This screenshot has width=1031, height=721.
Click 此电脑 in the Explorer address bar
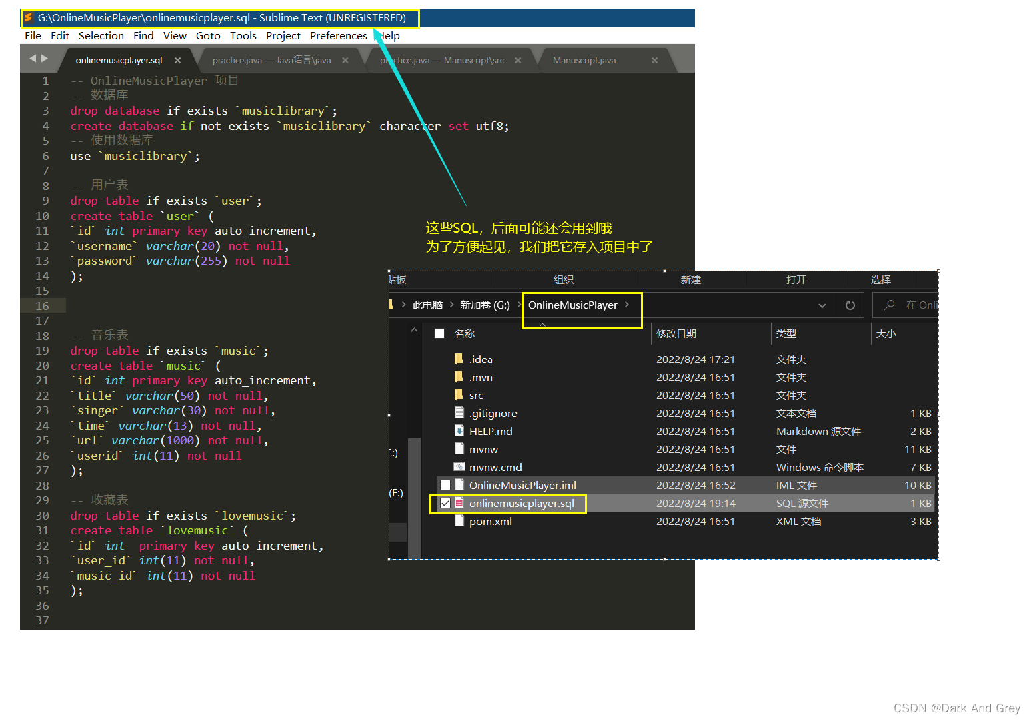427,305
